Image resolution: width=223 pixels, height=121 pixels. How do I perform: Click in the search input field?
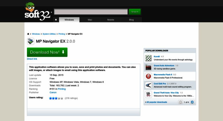(x=91, y=12)
